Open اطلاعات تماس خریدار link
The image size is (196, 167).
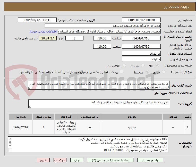coord(43,31)
